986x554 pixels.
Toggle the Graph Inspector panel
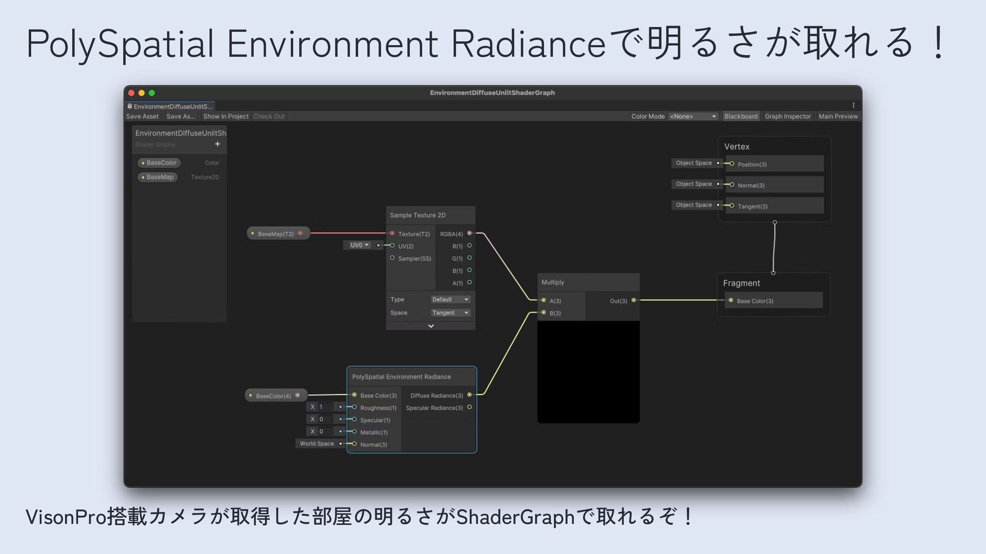point(787,116)
